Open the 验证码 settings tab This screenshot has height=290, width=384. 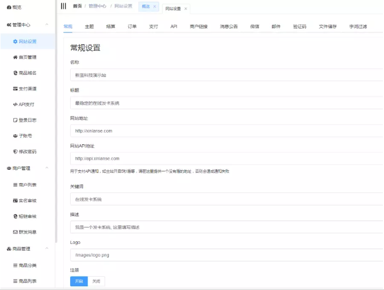coord(300,26)
